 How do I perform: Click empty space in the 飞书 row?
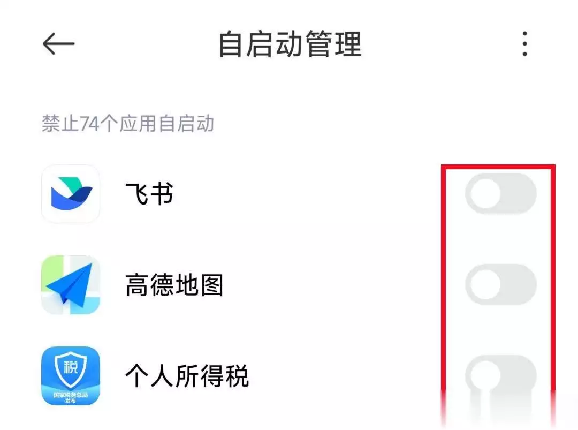pos(306,194)
